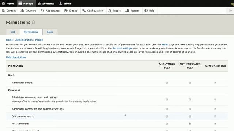
Task: Toggle Post comments Administrator checkbox
Action: click(215, 124)
